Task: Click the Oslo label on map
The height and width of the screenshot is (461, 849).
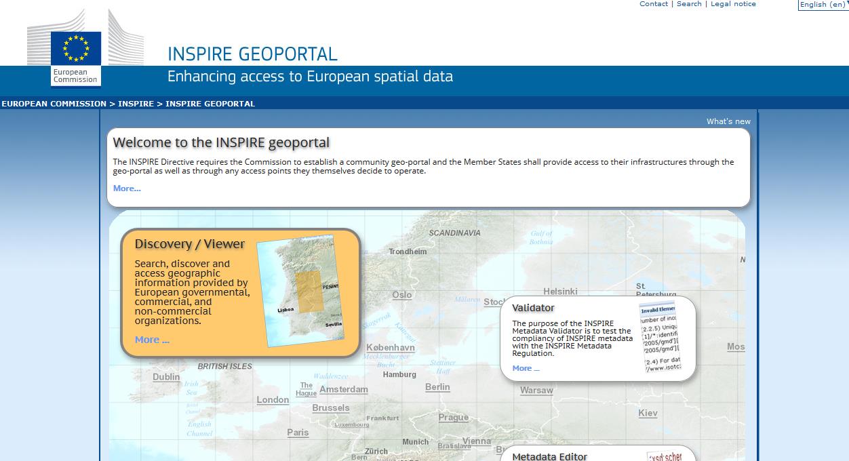Action: (402, 295)
